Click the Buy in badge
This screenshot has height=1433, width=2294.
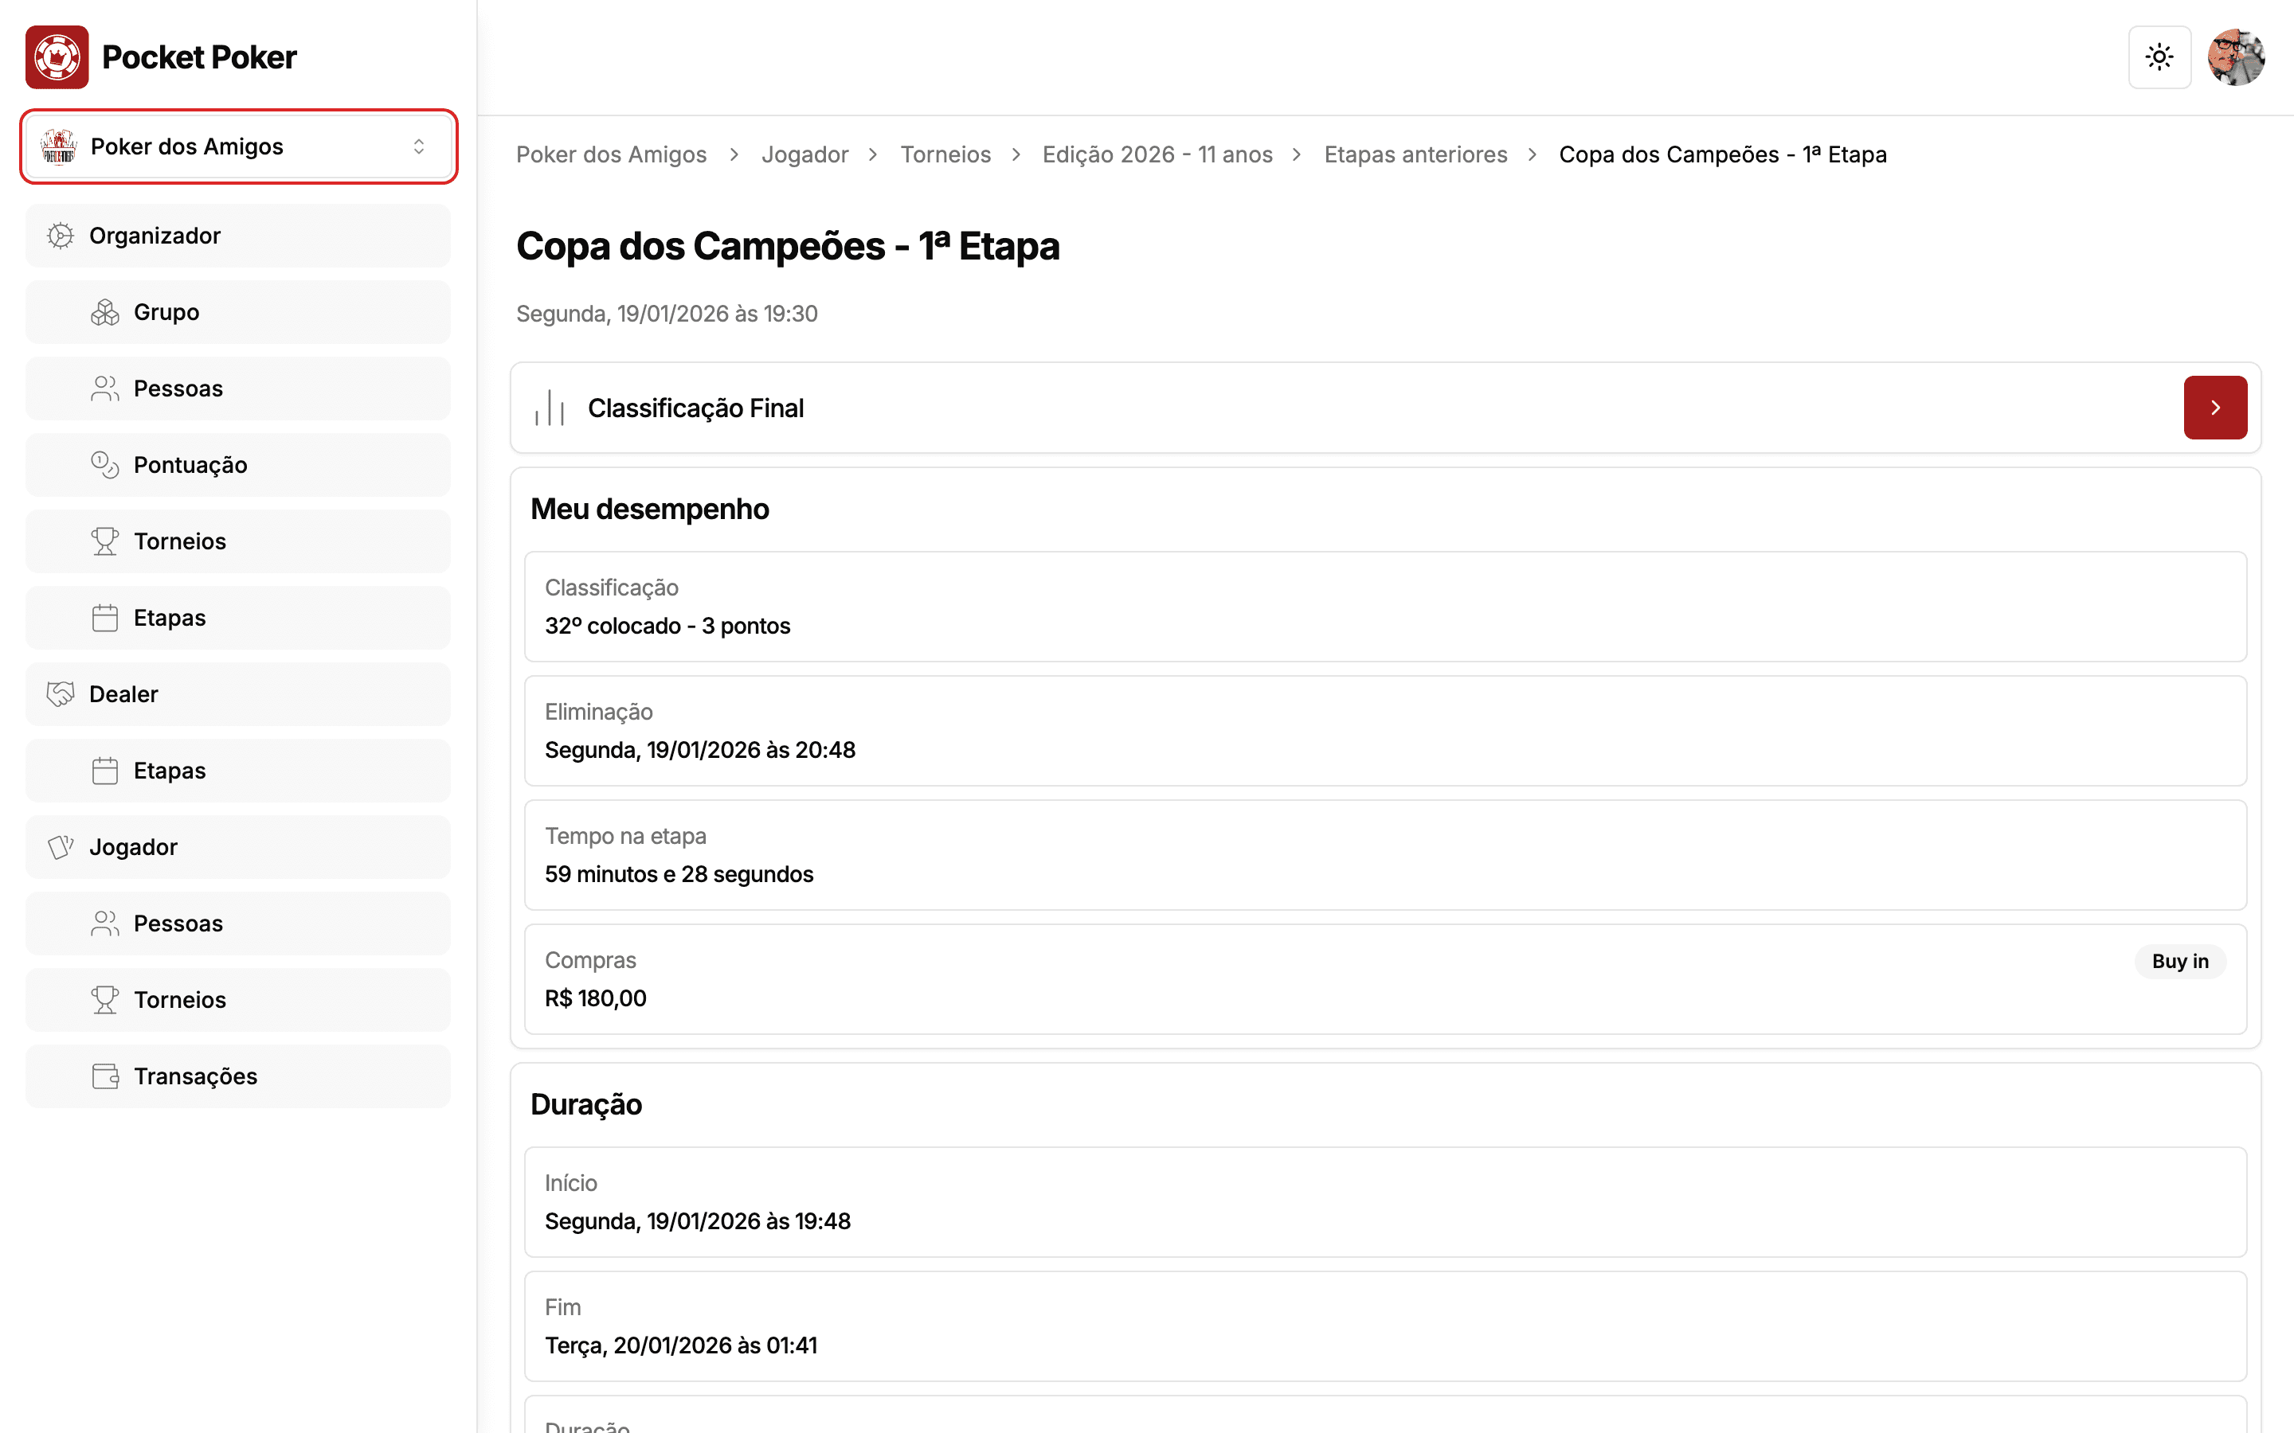pos(2180,961)
